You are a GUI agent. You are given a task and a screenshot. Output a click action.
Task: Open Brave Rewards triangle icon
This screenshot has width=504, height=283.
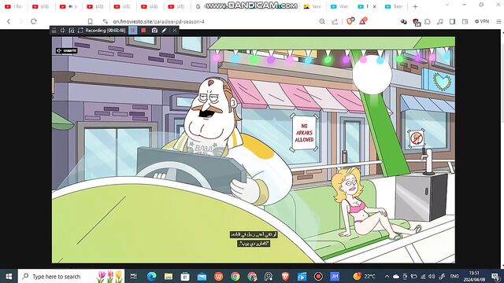coord(363,21)
